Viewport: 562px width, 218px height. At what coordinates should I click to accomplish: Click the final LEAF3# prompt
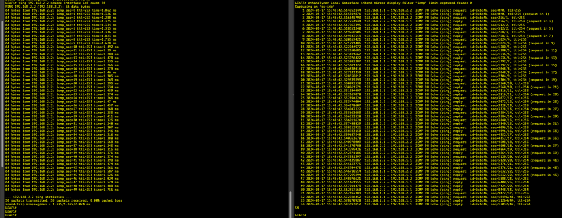tap(300, 215)
